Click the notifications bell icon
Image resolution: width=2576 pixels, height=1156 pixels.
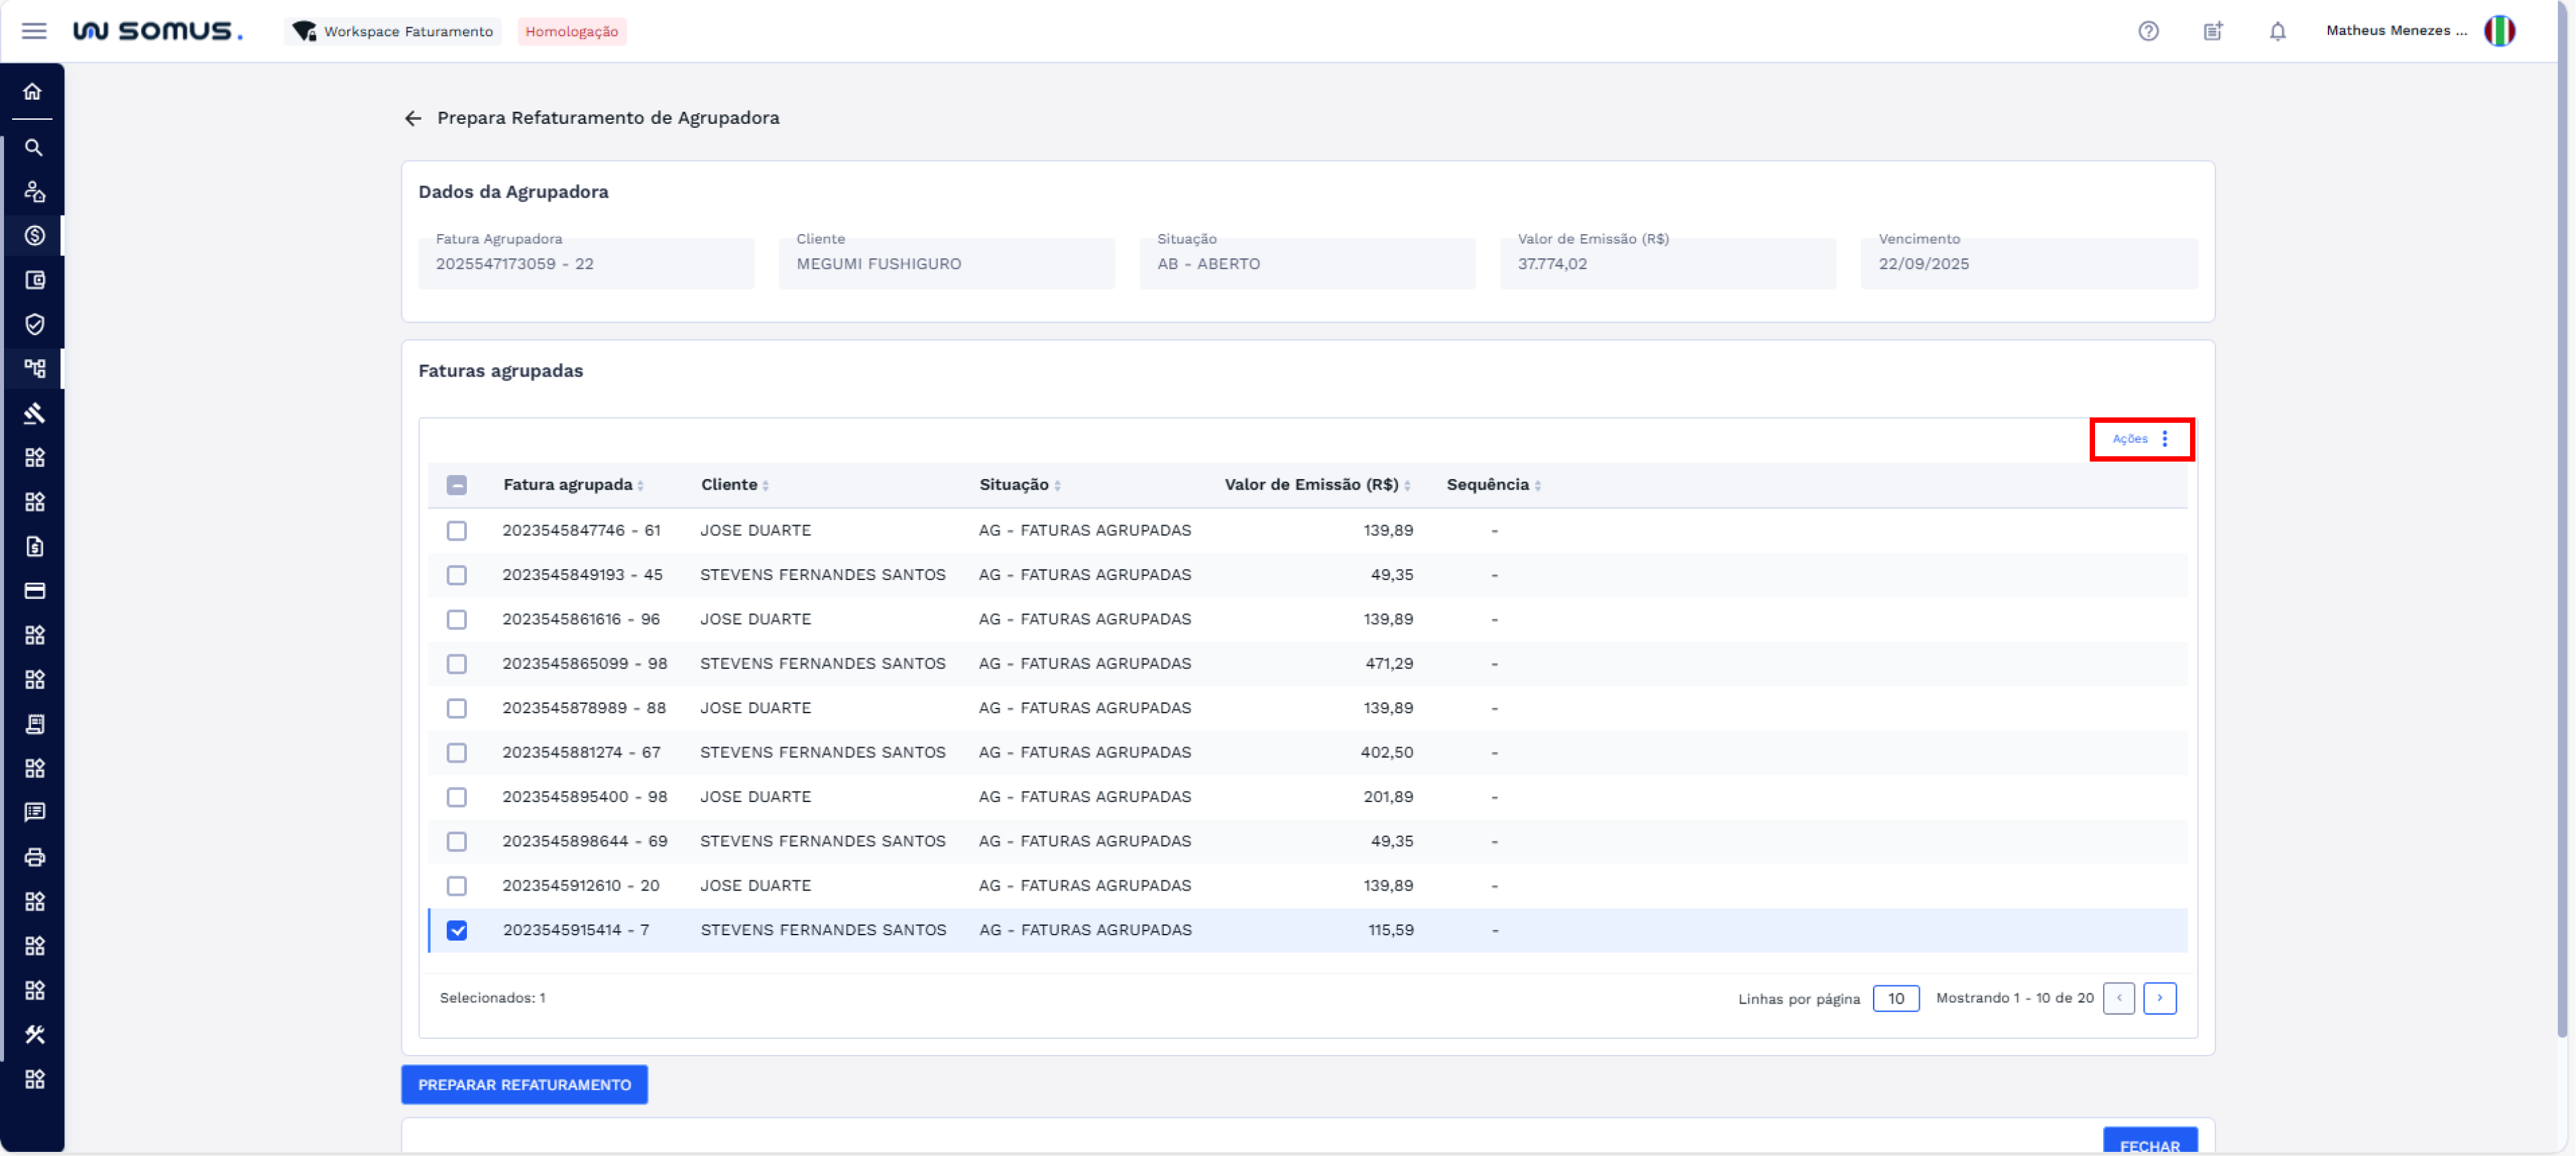(x=2277, y=31)
